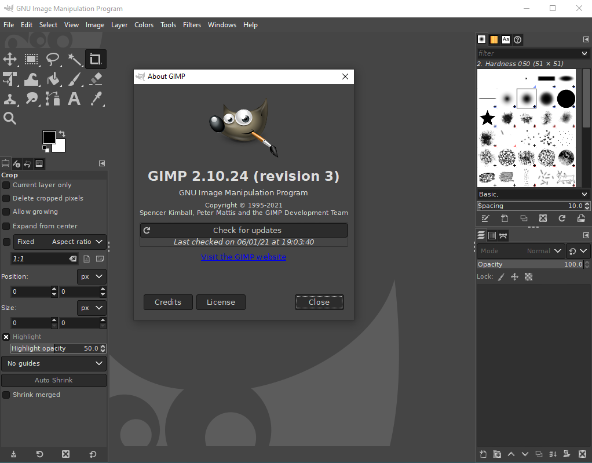Uncheck the Highlight checkbox

click(6, 337)
